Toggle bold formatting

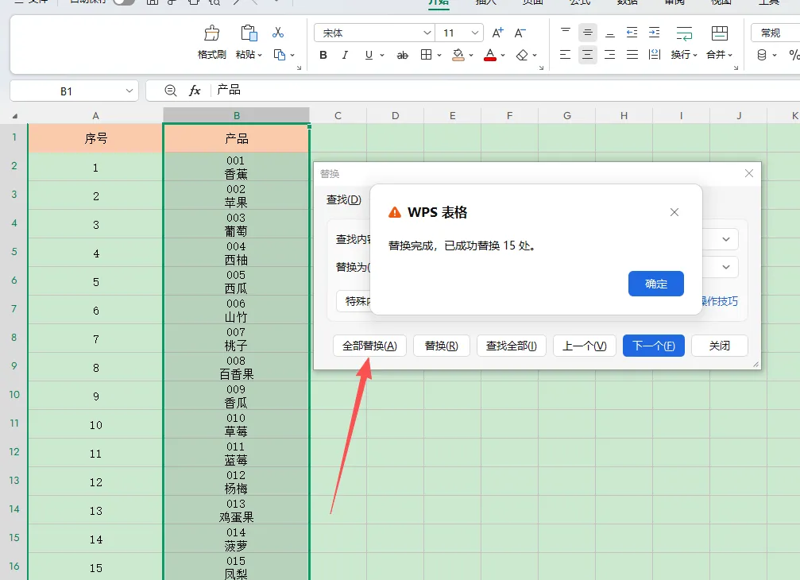click(x=323, y=55)
